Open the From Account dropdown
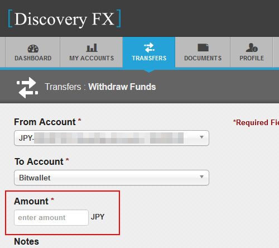The image size is (279, 248). click(112, 138)
